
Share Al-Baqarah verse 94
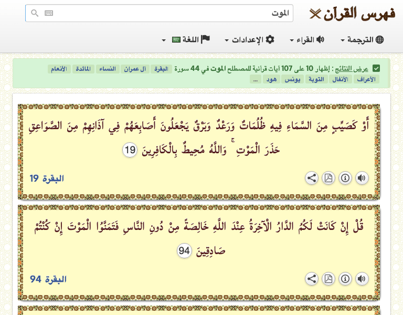312,279
